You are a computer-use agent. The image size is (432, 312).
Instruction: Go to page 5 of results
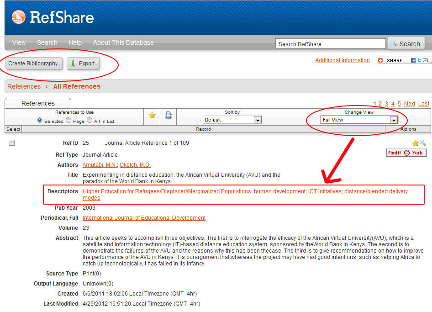tap(399, 104)
